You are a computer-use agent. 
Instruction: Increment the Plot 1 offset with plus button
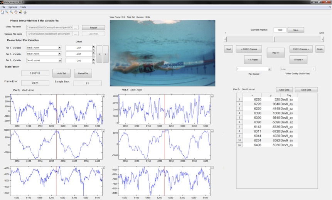point(93,46)
